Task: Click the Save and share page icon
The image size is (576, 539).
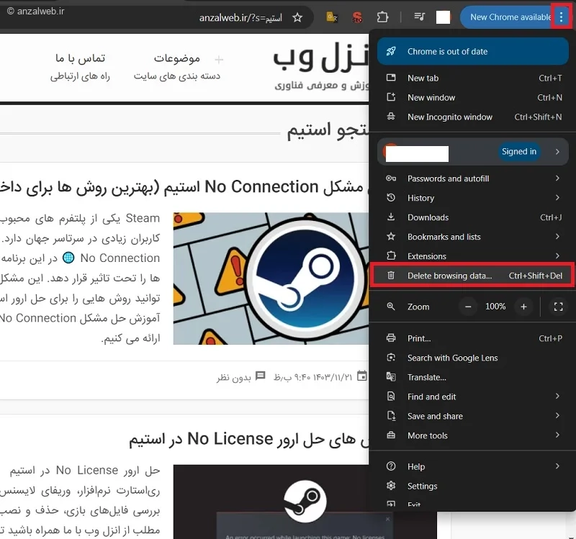Action: (391, 416)
